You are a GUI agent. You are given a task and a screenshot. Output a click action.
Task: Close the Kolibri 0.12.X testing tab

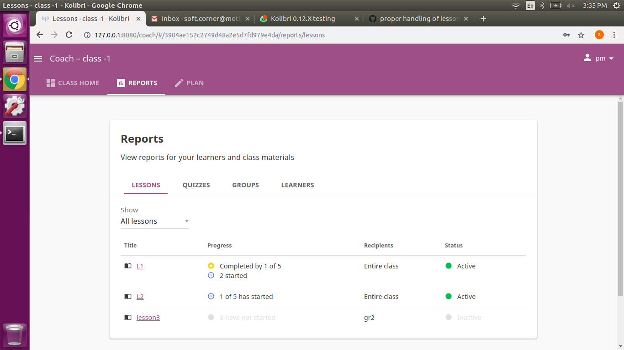(x=357, y=19)
